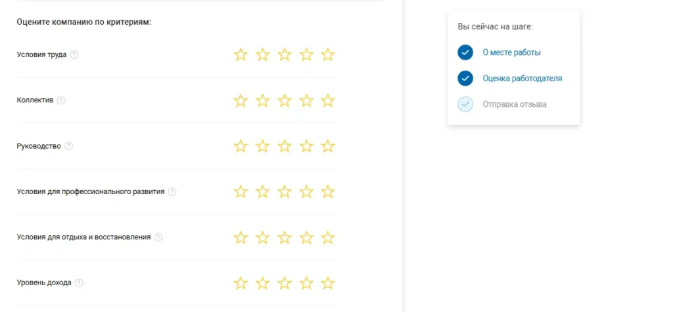Image resolution: width=673 pixels, height=312 pixels.
Task: Open the Оценка работодателя step link
Action: (522, 79)
